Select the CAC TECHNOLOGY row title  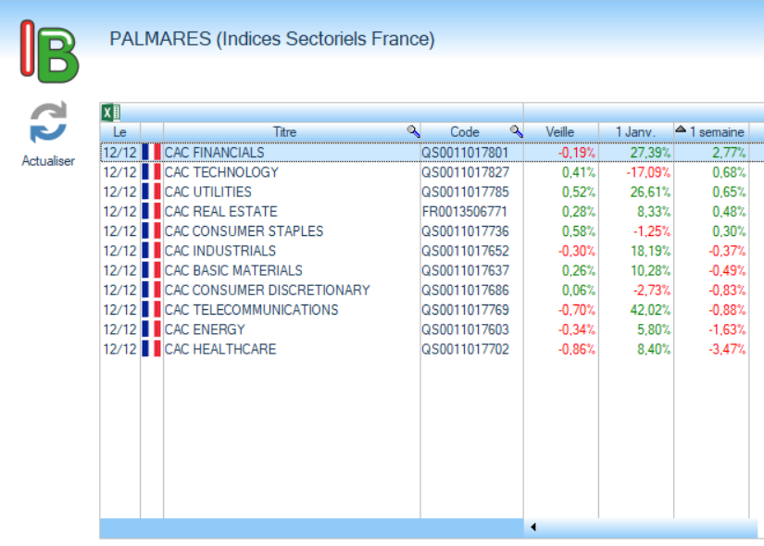click(221, 172)
